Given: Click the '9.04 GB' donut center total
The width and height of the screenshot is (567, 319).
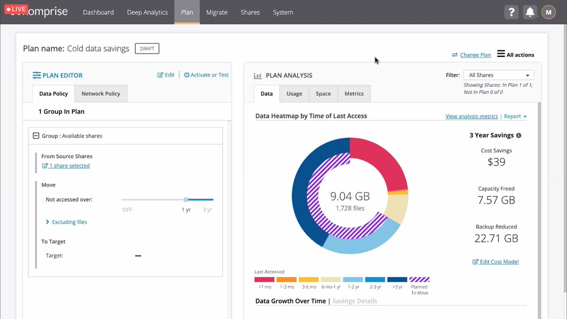Looking at the screenshot, I should tap(350, 196).
